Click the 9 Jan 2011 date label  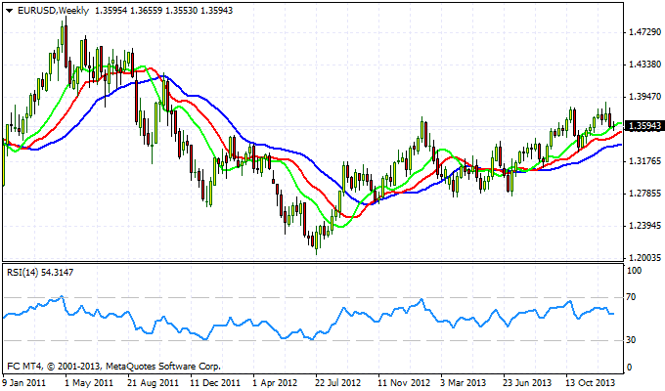(23, 383)
